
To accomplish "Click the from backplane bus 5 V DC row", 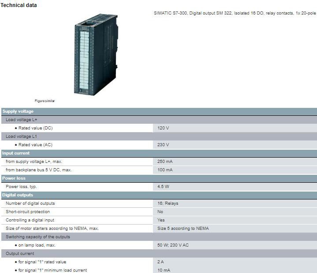I will tap(159, 170).
